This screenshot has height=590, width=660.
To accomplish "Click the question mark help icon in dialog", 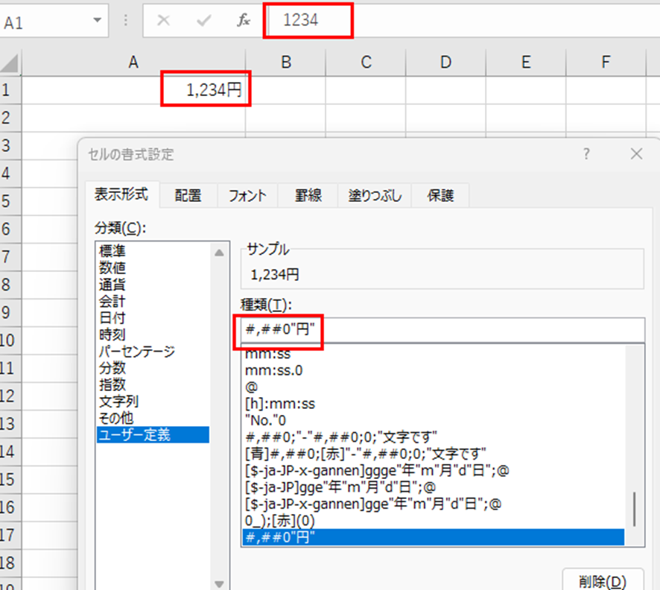I will tap(587, 154).
